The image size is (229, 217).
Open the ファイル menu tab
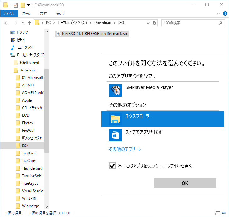tap(9, 14)
